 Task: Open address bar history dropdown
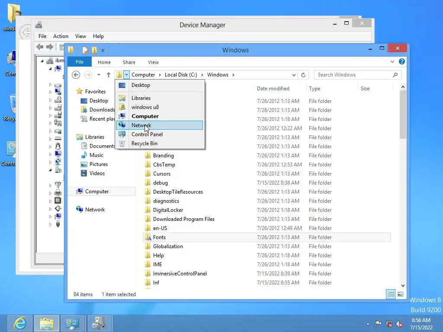(294, 75)
